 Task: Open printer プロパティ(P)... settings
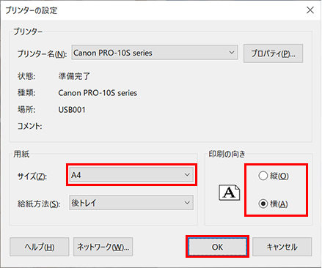click(273, 53)
